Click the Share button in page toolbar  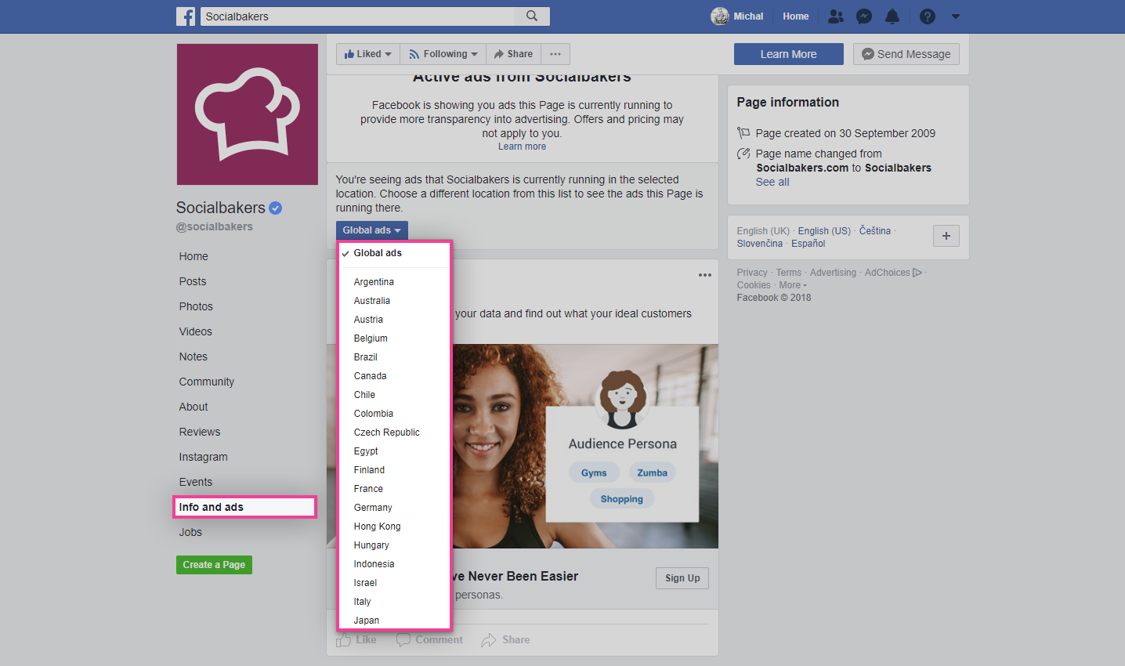pos(513,54)
